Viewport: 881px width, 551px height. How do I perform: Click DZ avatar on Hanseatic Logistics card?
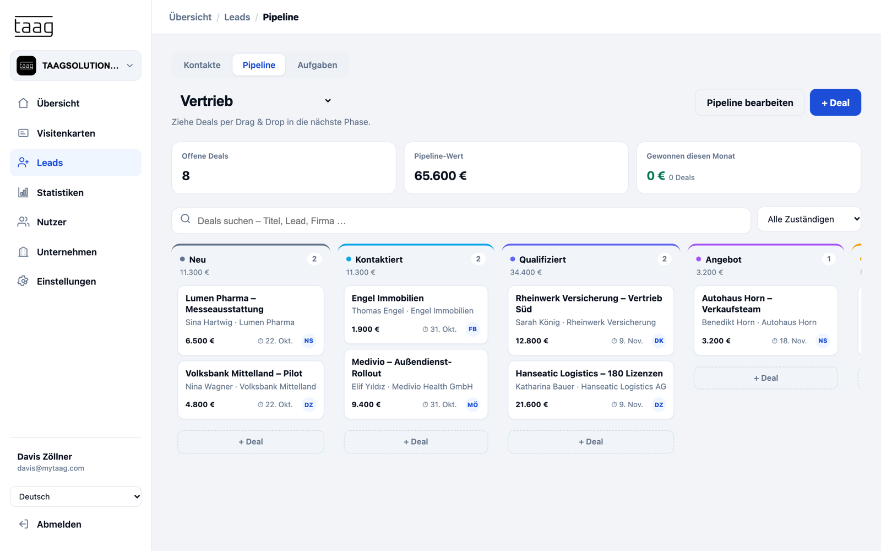pos(659,404)
